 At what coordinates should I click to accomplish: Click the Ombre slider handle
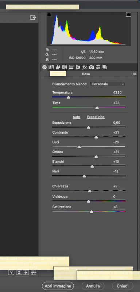click(x=96, y=157)
